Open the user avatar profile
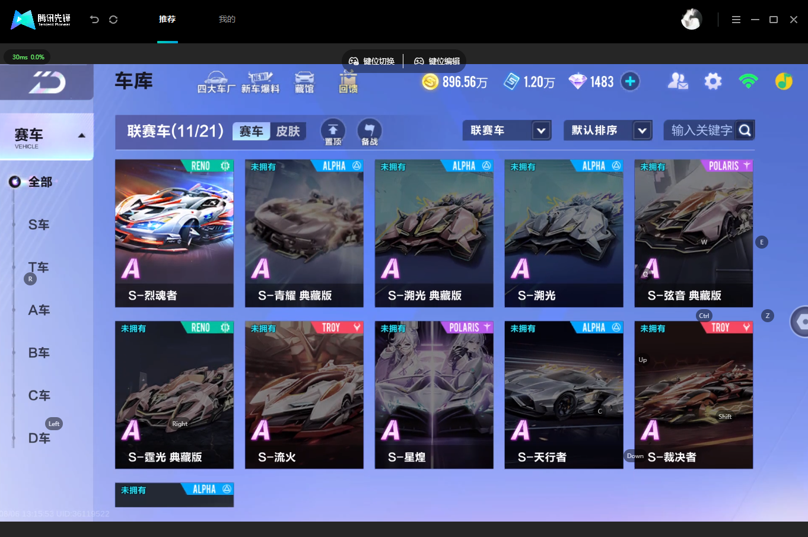This screenshot has height=537, width=808. tap(691, 20)
